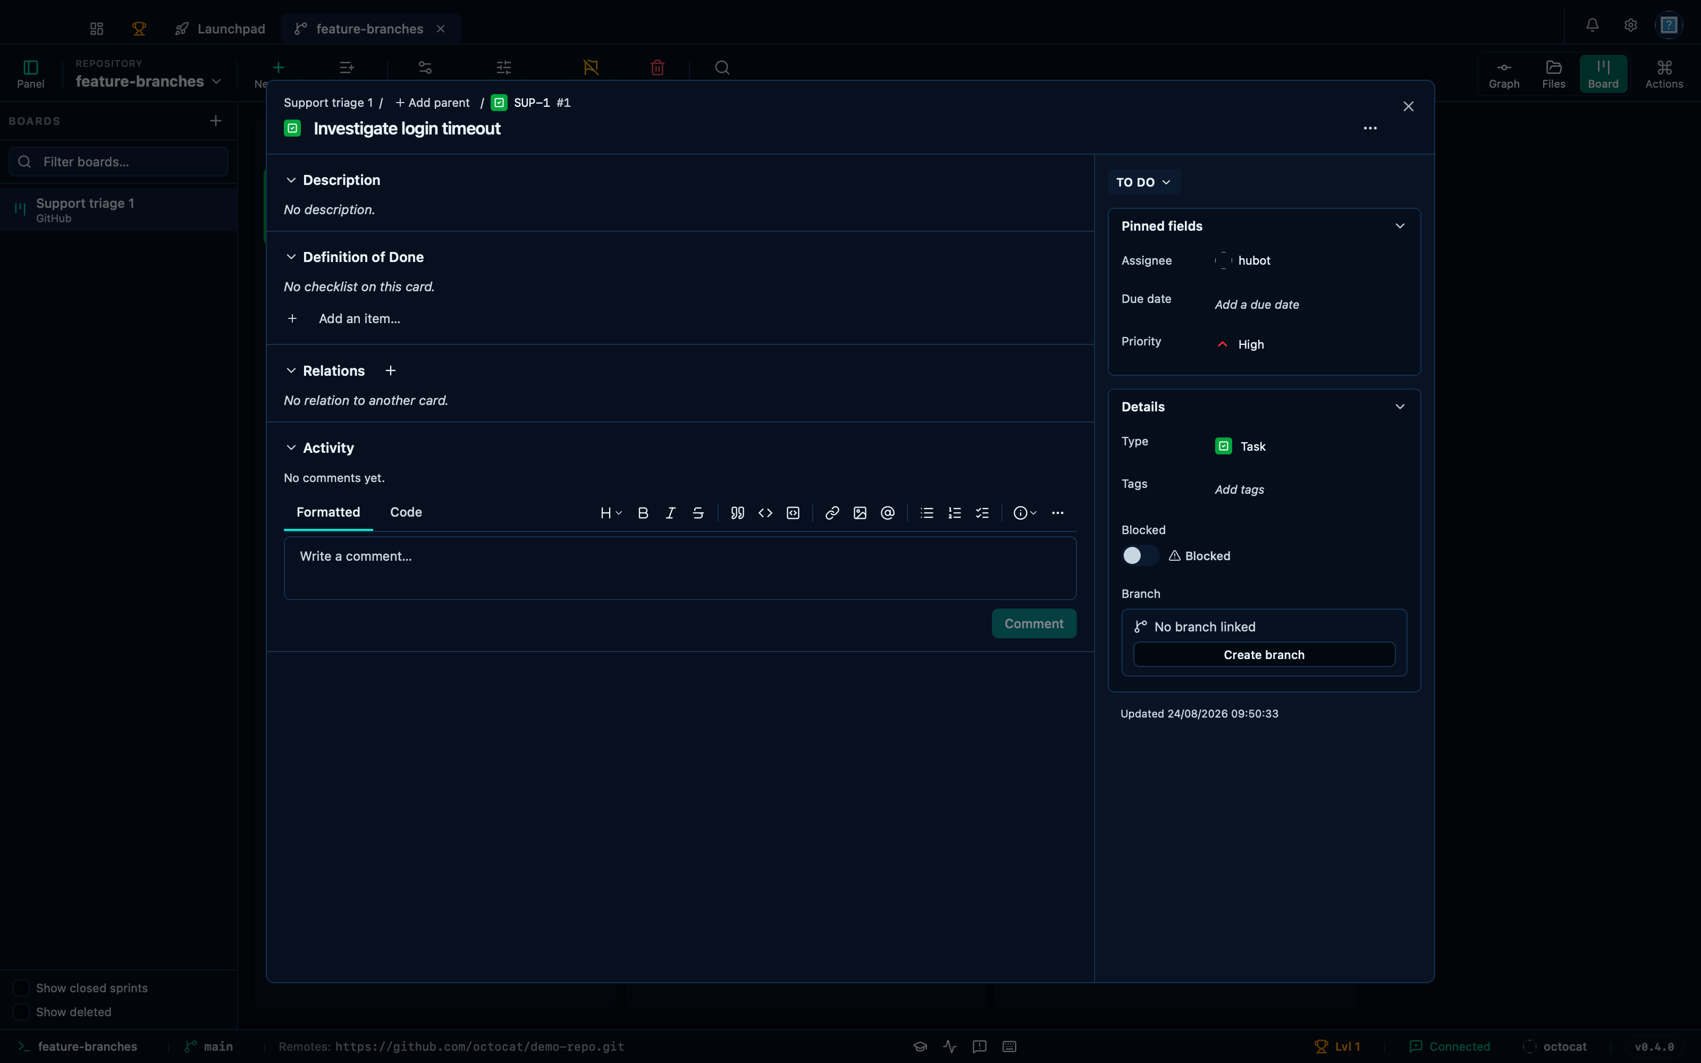Change the High priority value

(x=1241, y=344)
